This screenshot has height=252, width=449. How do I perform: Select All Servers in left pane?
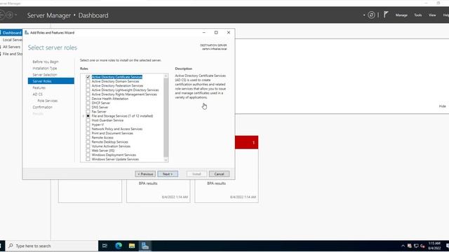(11, 47)
